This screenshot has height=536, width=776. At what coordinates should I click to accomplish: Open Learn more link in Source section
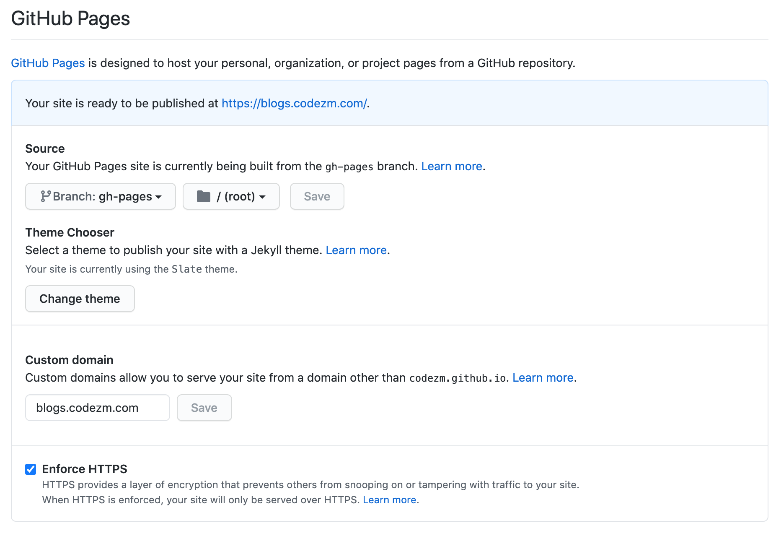pos(452,167)
